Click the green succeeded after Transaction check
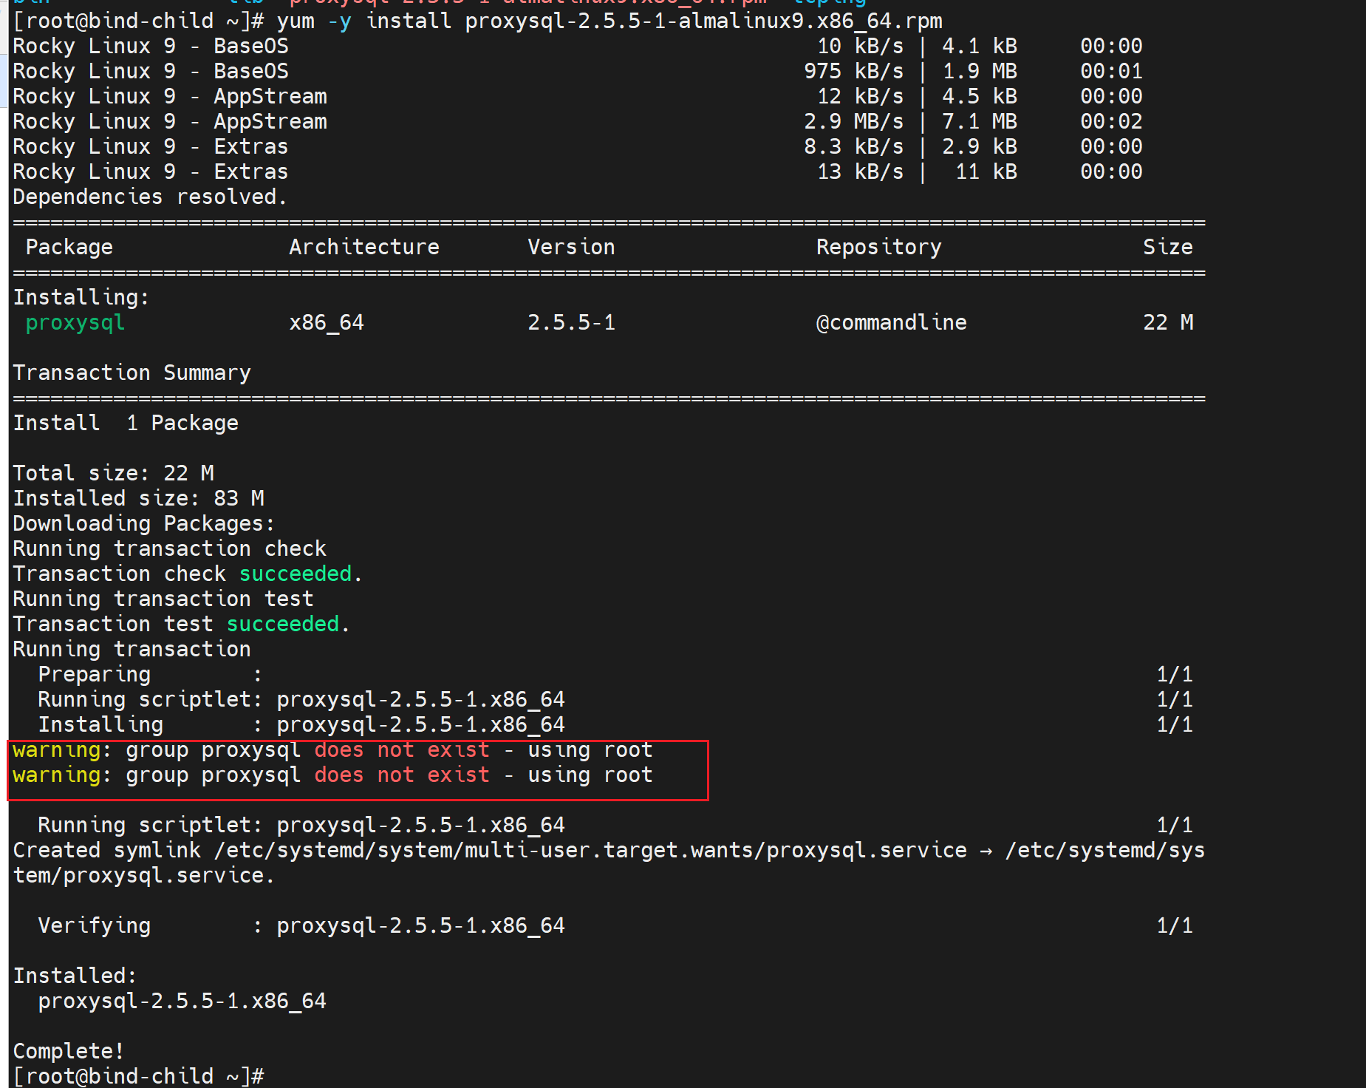Image resolution: width=1366 pixels, height=1088 pixels. pyautogui.click(x=296, y=574)
